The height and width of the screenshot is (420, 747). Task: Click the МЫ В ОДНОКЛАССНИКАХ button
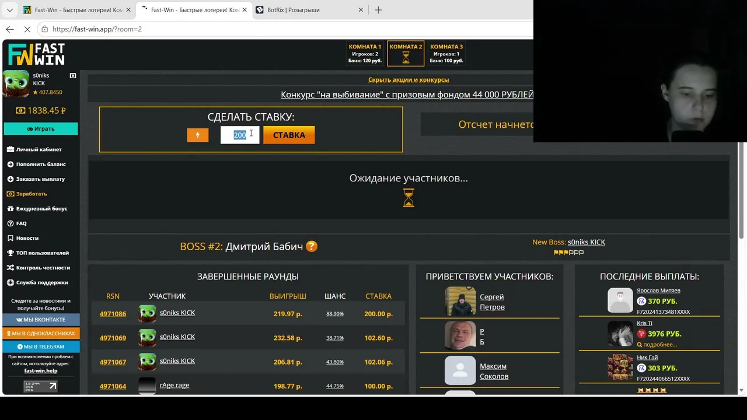point(41,333)
